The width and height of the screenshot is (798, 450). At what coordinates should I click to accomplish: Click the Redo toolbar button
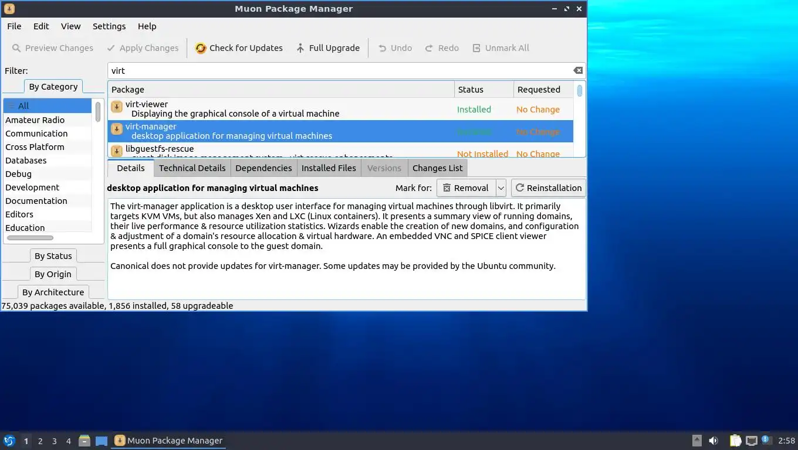point(442,48)
